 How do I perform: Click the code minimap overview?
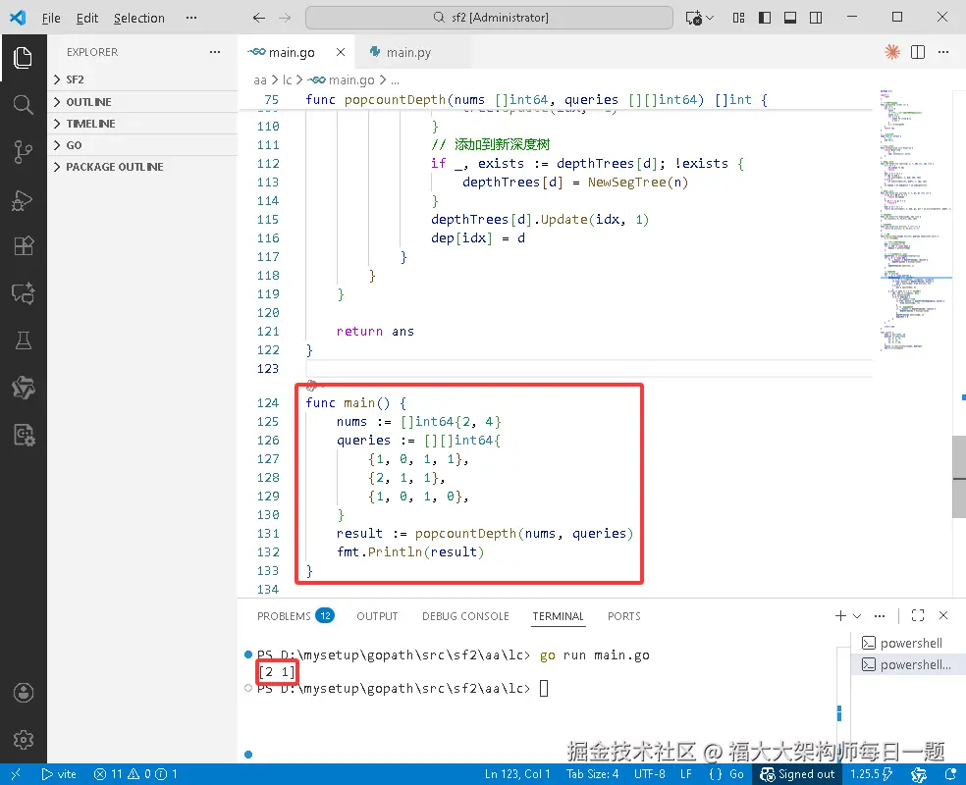click(916, 221)
